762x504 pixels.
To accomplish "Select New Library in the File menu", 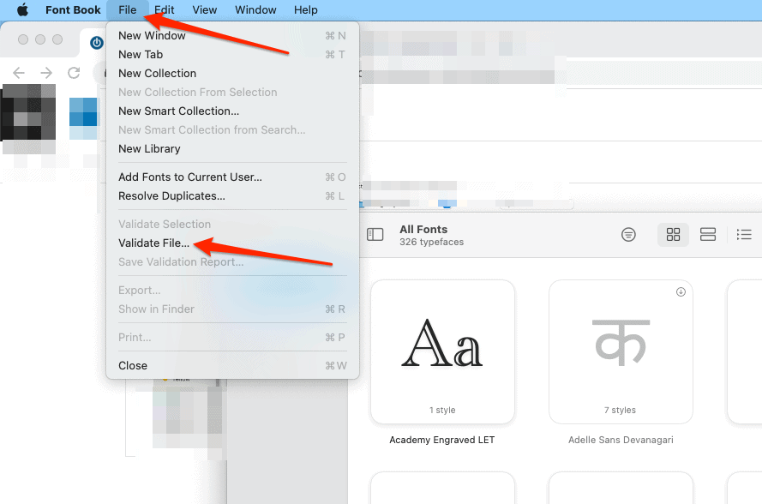I will point(149,148).
